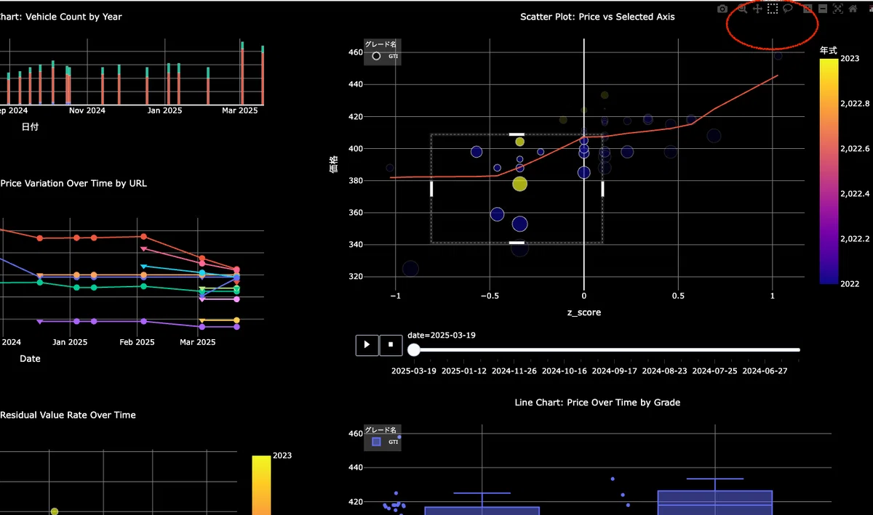
Task: Select the Zoom tool in modebar
Action: 743,9
